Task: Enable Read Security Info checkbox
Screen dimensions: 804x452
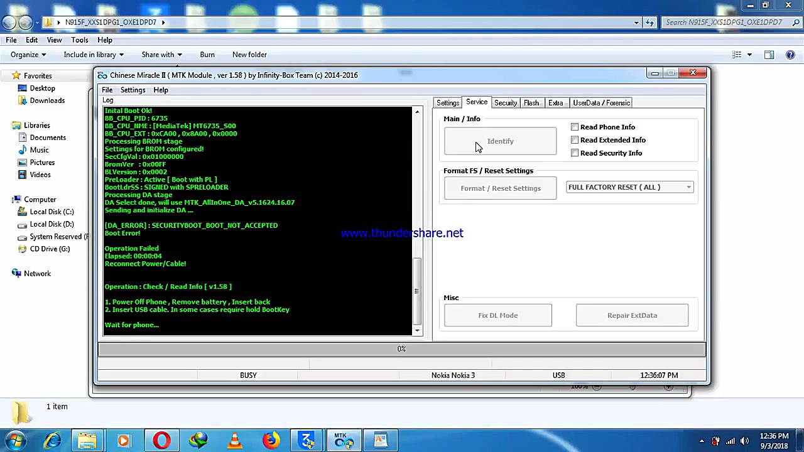Action: click(575, 153)
